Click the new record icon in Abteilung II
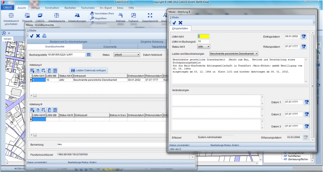The height and width of the screenshot is (172, 323). [38, 71]
